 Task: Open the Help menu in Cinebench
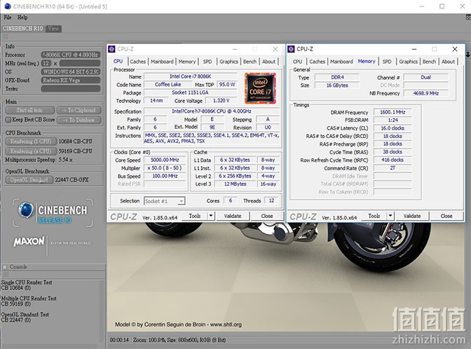coord(22,18)
